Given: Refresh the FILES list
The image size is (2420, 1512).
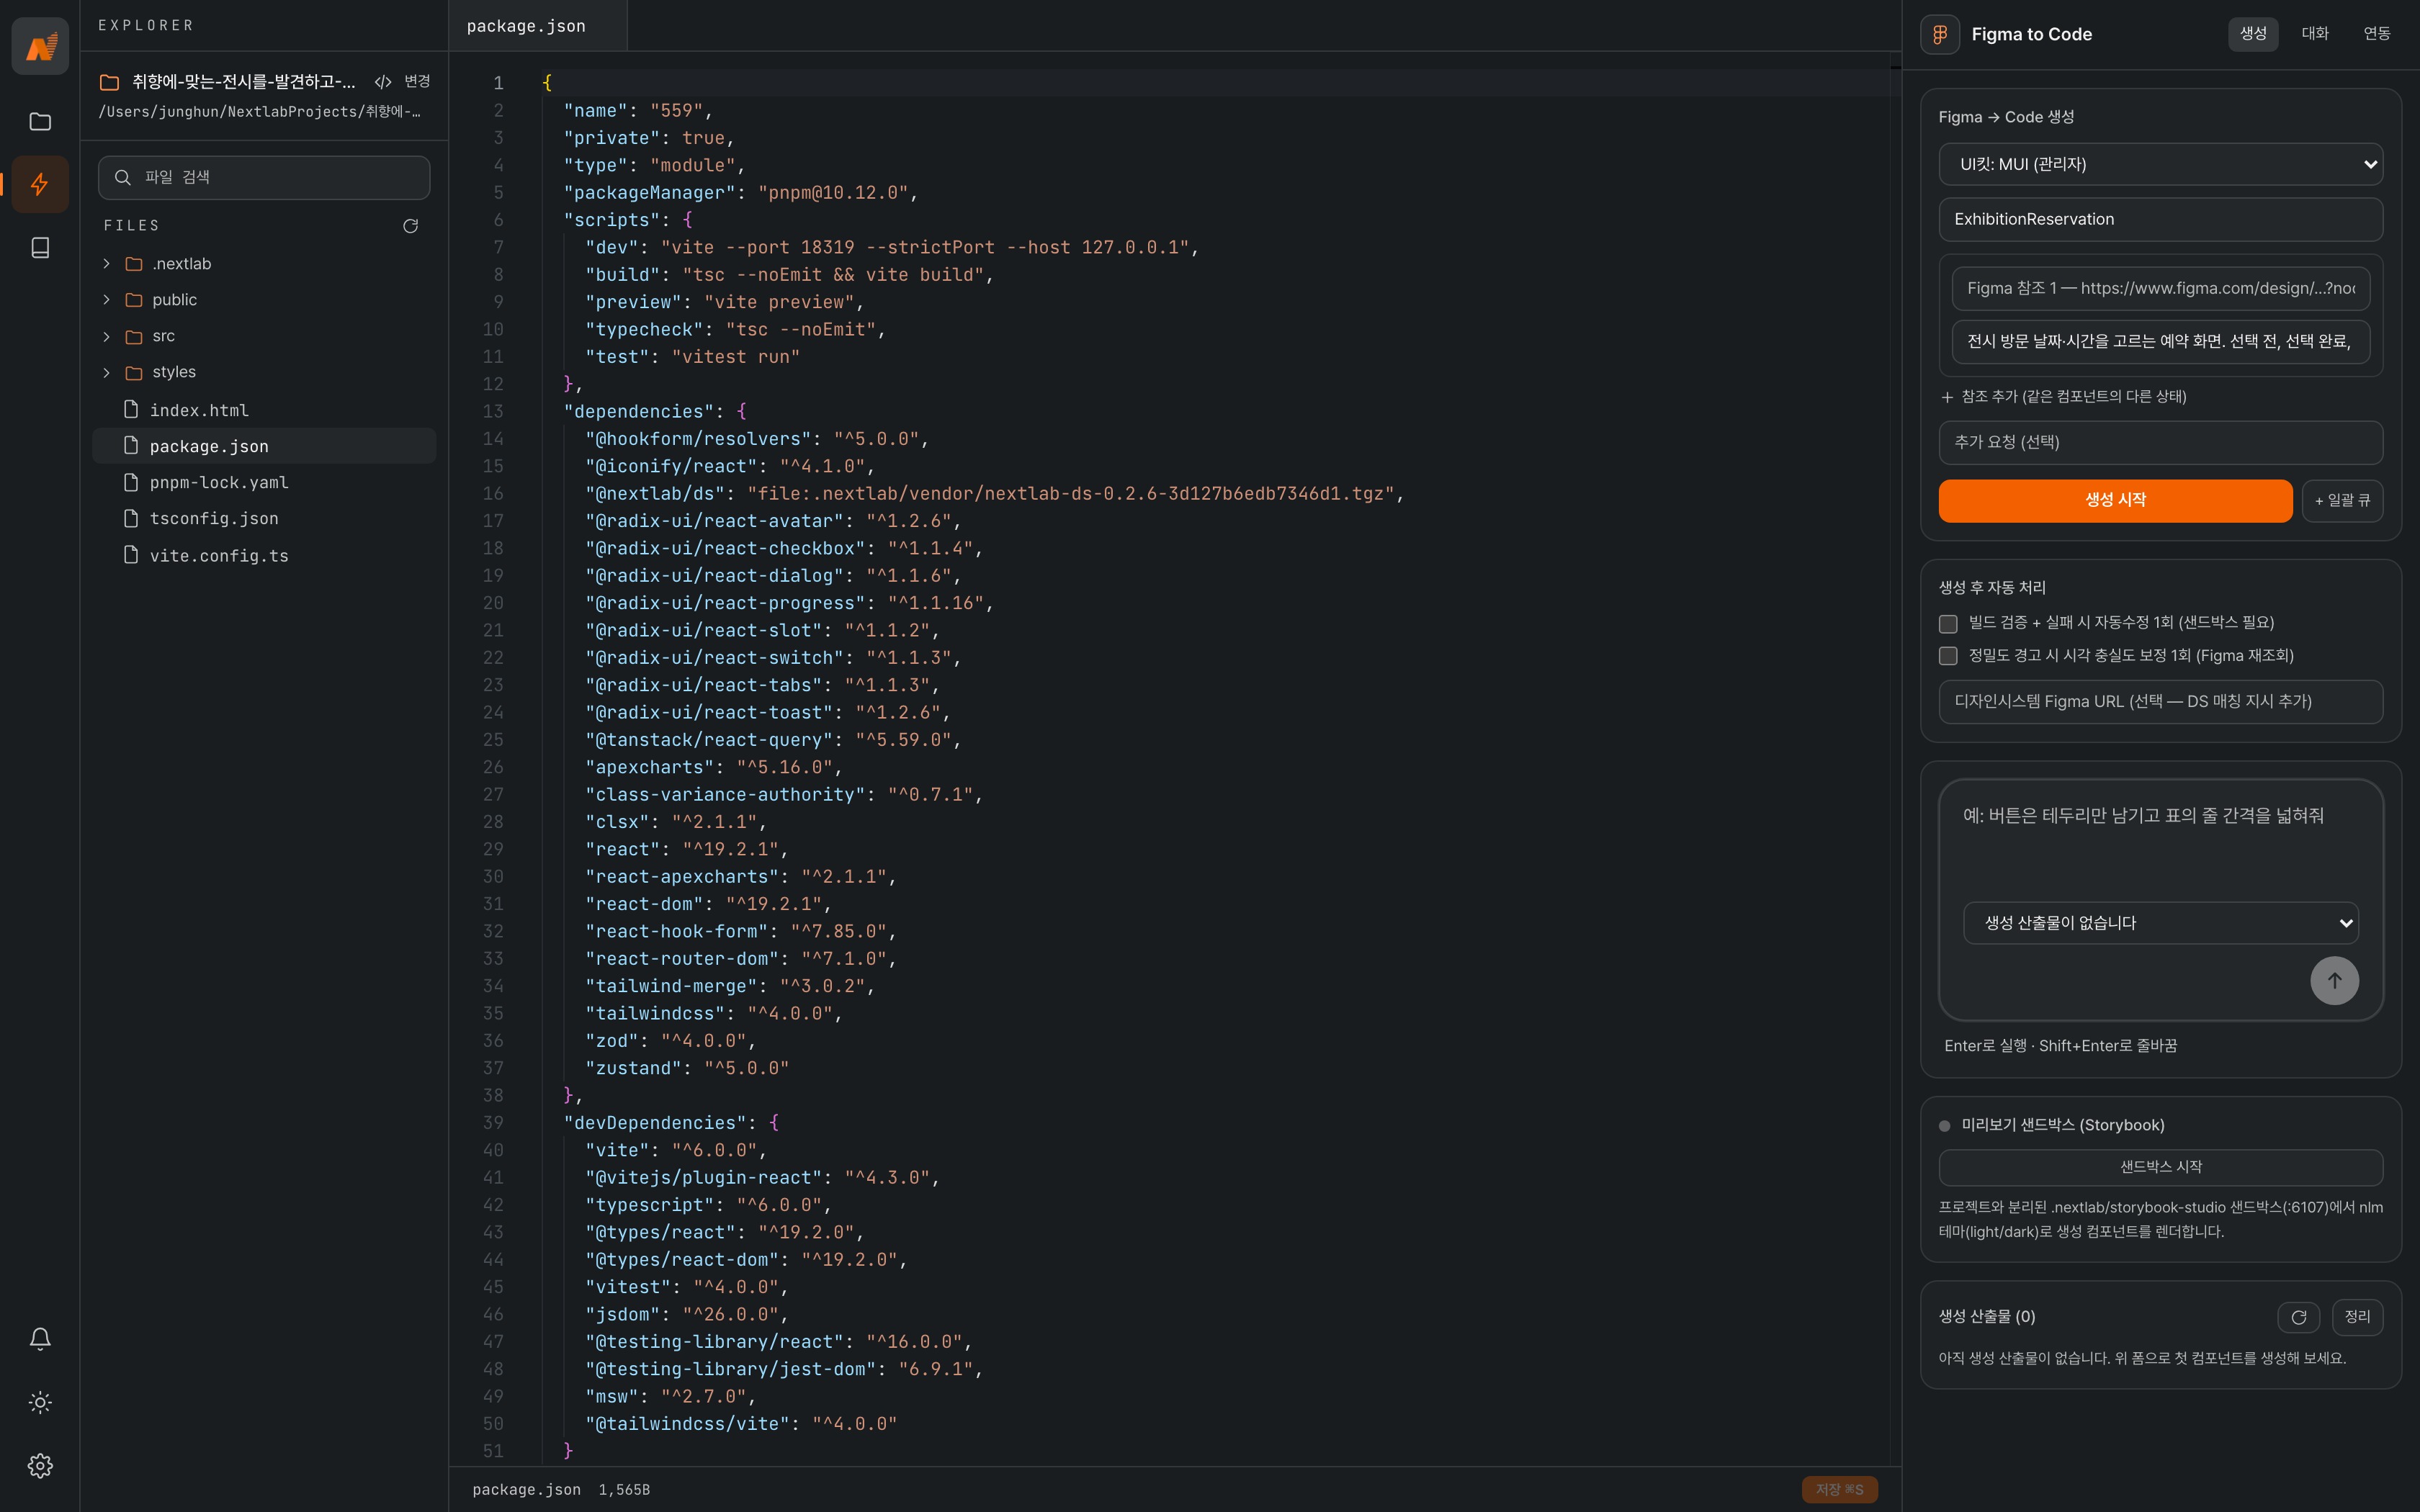Looking at the screenshot, I should tap(410, 226).
